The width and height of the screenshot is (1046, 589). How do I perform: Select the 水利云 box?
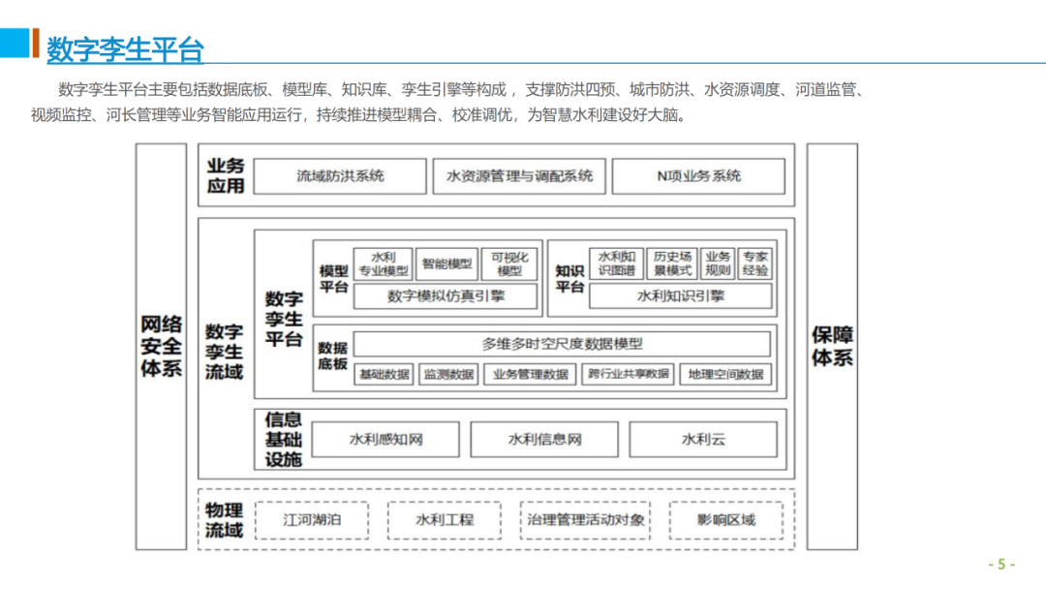coord(703,440)
